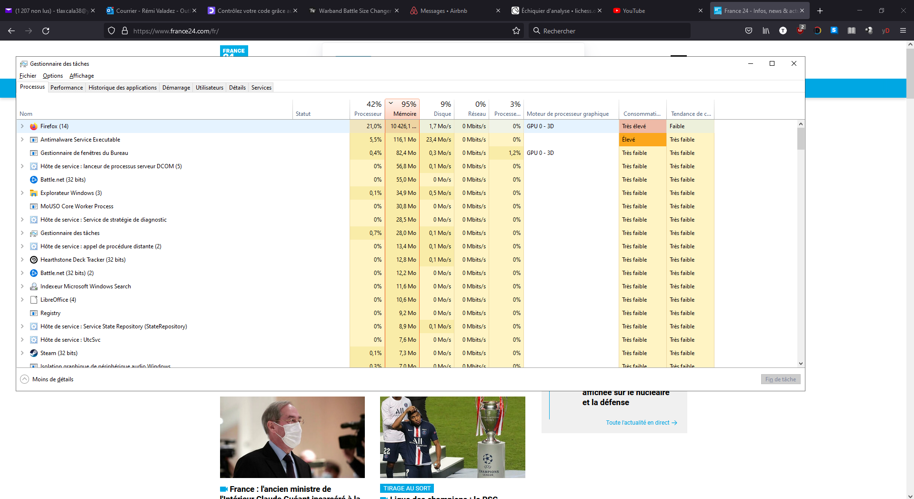Save page to Pocket in Firefox toolbar

tap(749, 31)
